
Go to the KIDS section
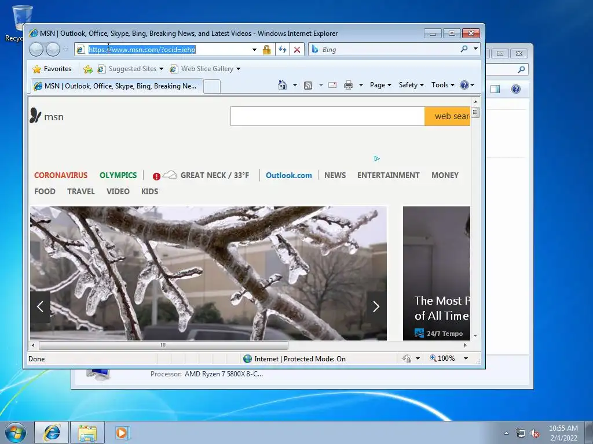(x=150, y=191)
